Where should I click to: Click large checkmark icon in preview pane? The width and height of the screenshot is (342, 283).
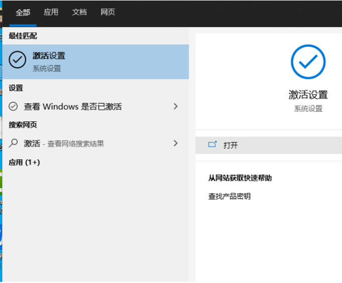tap(308, 62)
